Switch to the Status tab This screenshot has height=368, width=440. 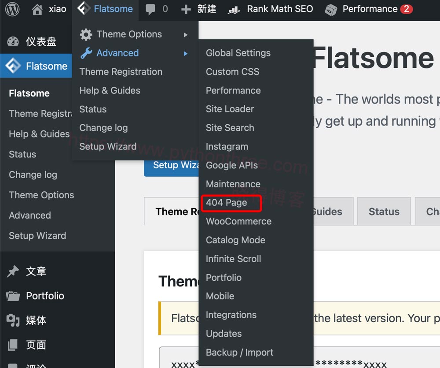[x=384, y=212]
